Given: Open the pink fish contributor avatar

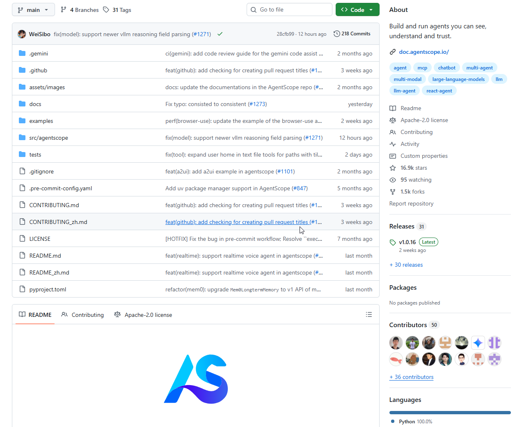Looking at the screenshot, I should tap(396, 359).
